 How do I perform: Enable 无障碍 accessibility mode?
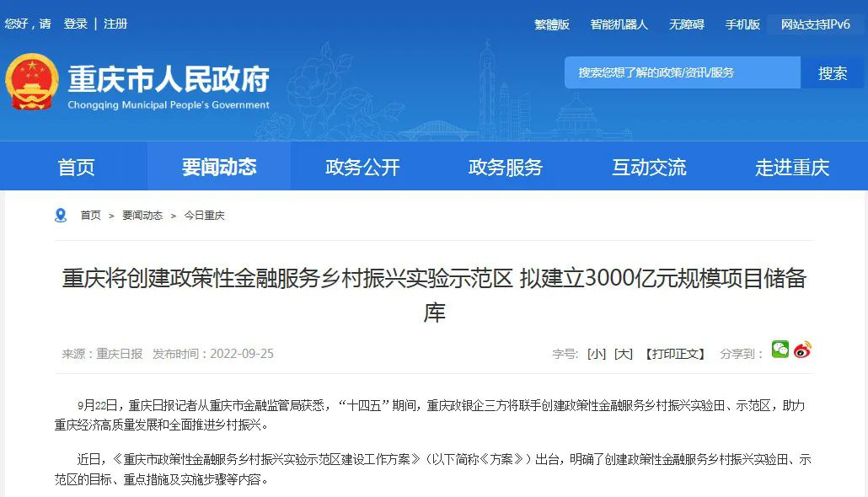[687, 24]
